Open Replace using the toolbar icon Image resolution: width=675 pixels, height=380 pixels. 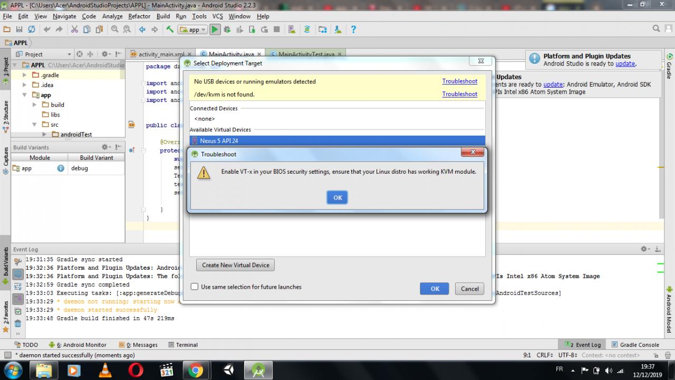127,30
